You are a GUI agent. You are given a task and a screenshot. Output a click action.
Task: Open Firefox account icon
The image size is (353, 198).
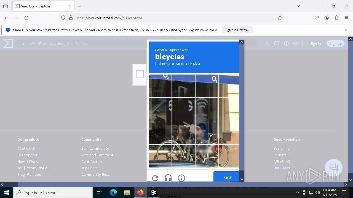click(x=327, y=18)
